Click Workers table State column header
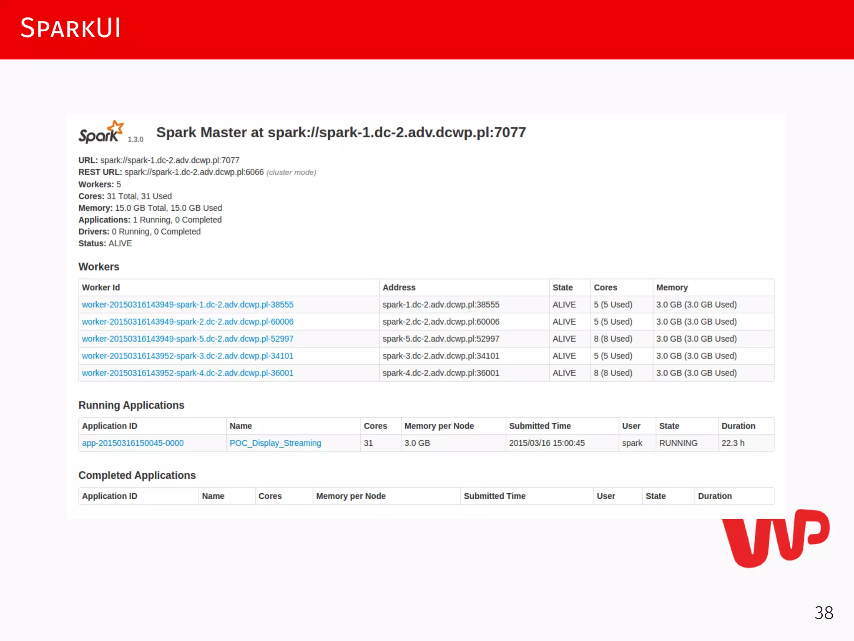 pos(563,288)
